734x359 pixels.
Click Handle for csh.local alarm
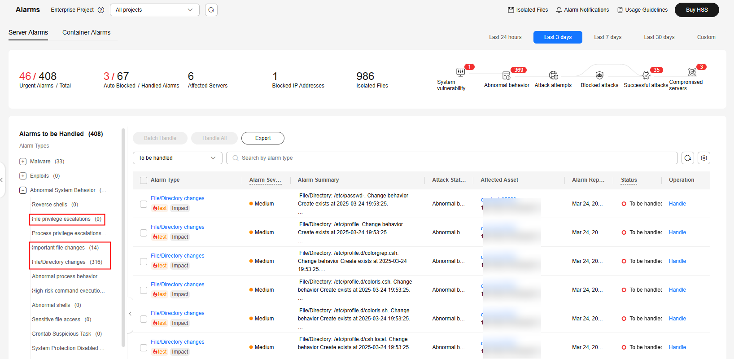tap(677, 347)
